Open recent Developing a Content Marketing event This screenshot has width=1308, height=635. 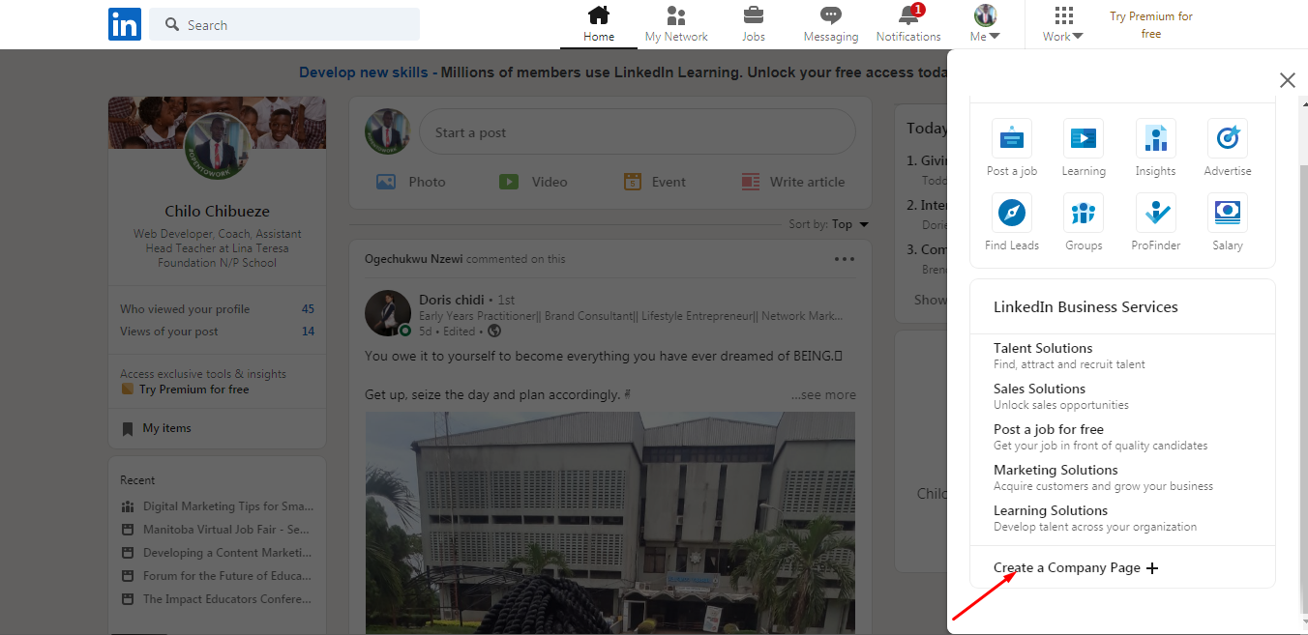[218, 553]
